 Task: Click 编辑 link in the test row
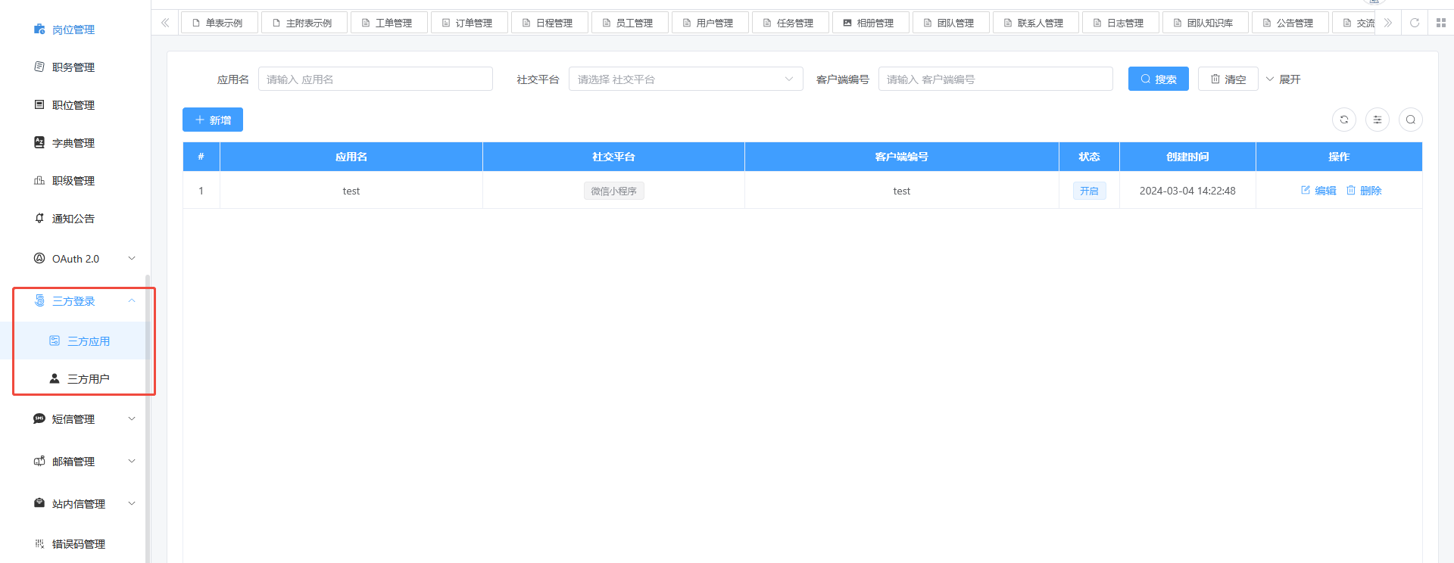(1318, 191)
